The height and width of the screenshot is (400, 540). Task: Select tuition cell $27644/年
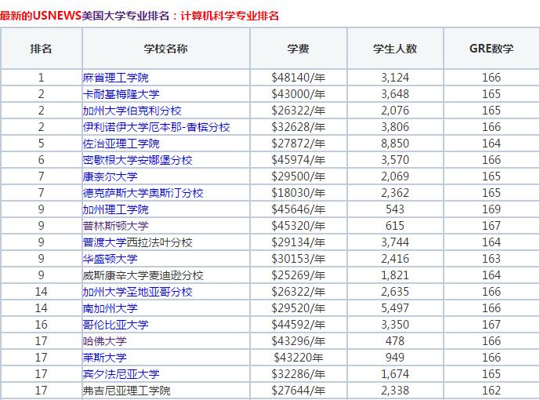click(x=299, y=391)
